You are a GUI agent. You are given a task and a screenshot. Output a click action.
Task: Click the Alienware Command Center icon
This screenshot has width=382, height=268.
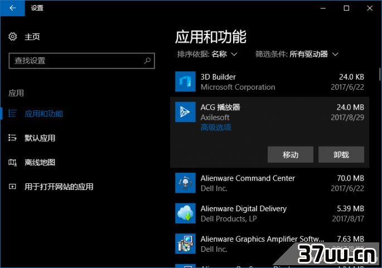[185, 183]
